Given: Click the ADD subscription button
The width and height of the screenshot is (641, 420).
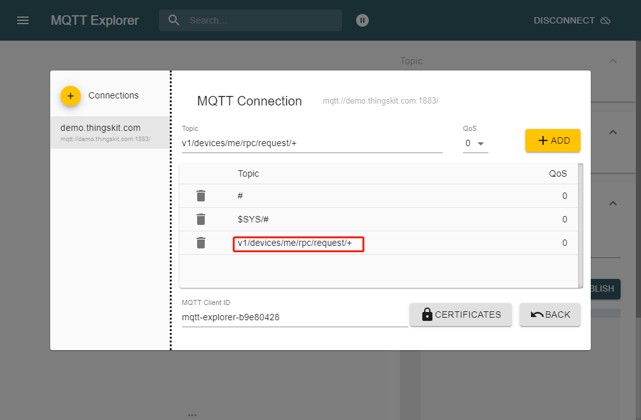Looking at the screenshot, I should point(553,140).
